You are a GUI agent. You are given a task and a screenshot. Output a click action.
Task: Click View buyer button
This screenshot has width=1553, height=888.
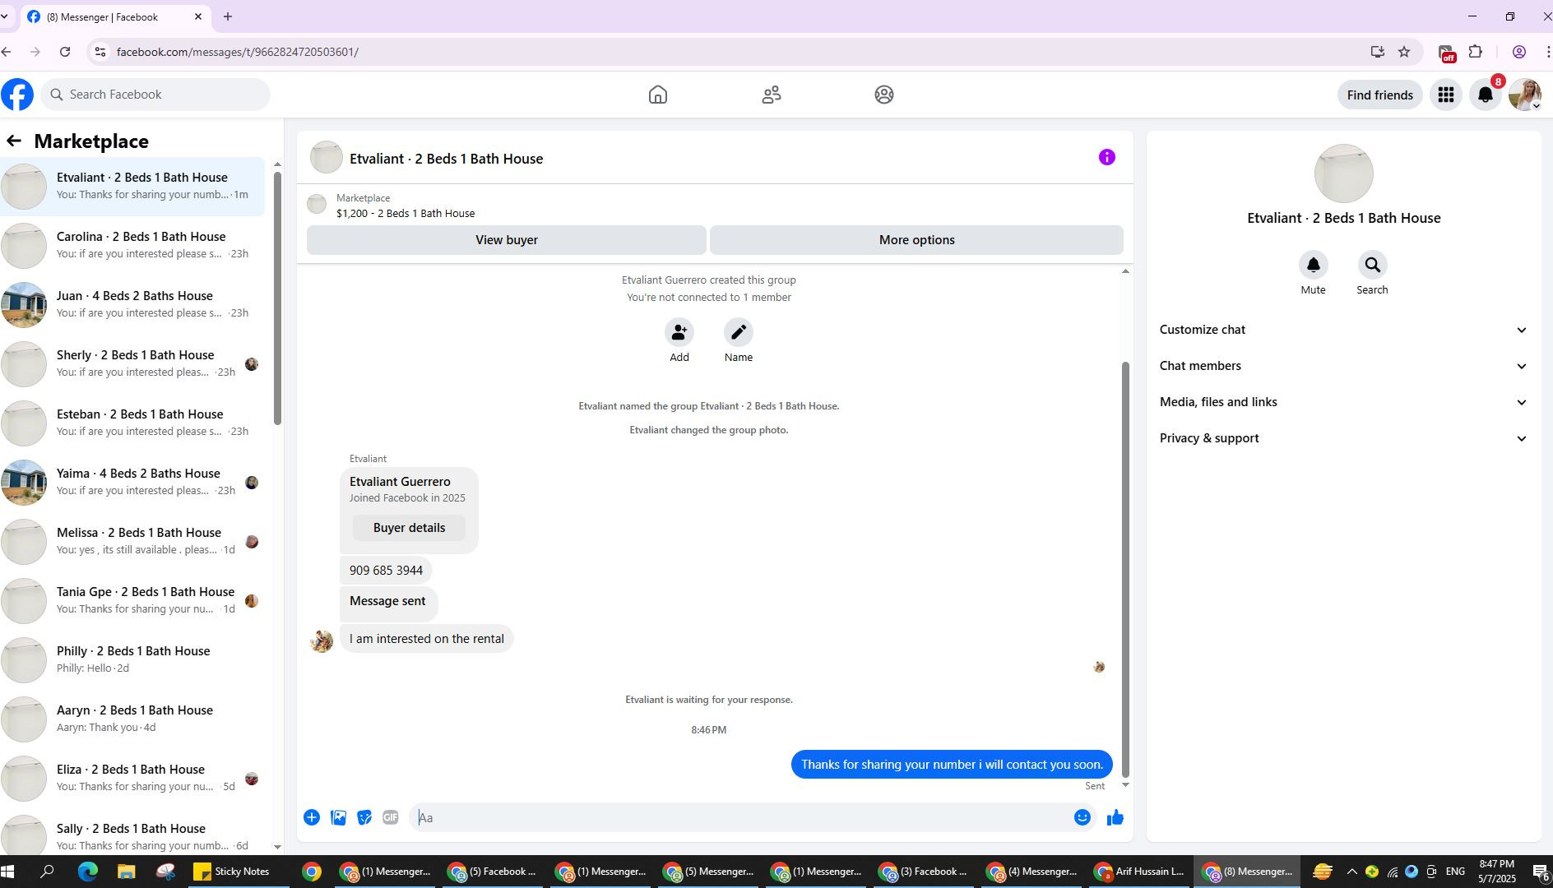(507, 240)
